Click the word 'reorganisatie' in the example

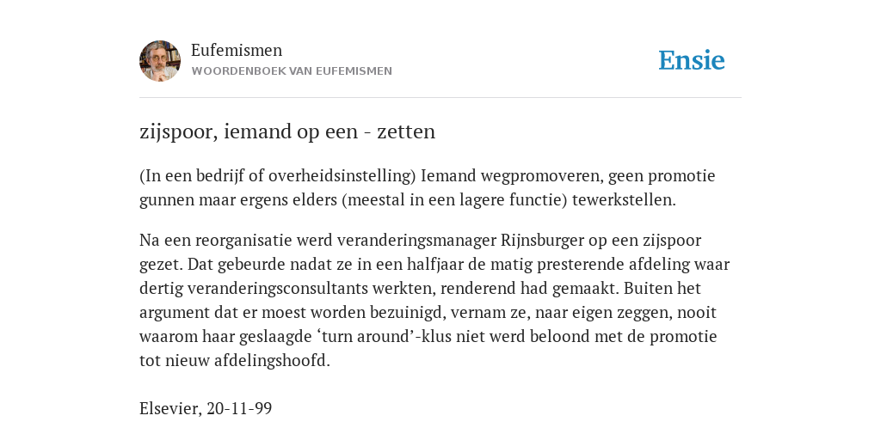(243, 241)
